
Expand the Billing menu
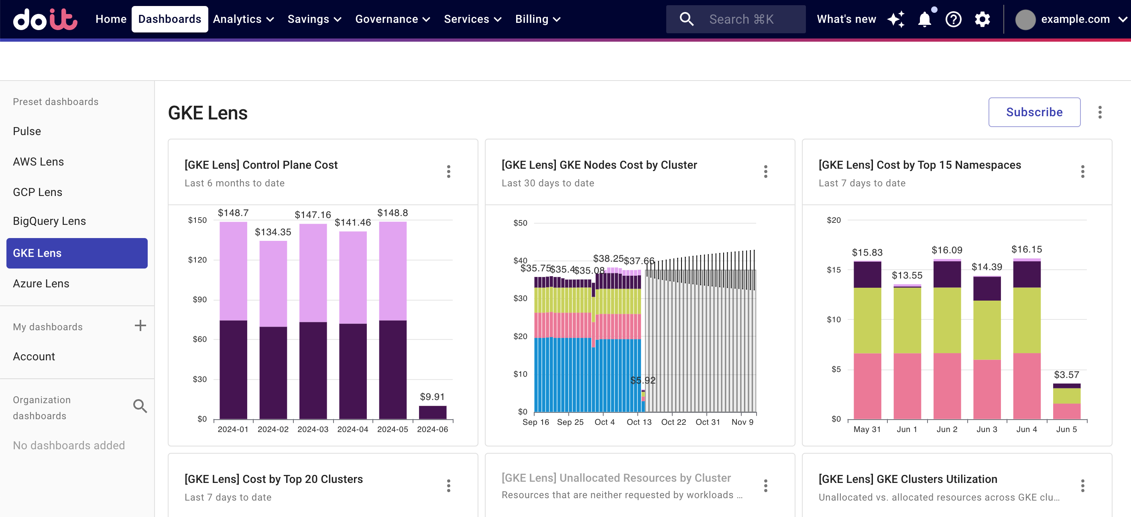[x=537, y=19]
